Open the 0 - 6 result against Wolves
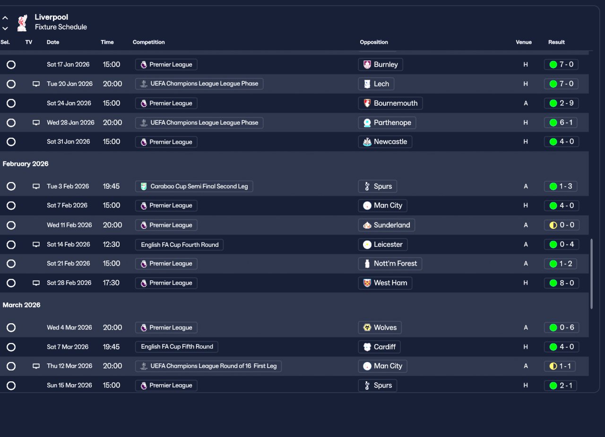This screenshot has height=437, width=605. pyautogui.click(x=562, y=328)
